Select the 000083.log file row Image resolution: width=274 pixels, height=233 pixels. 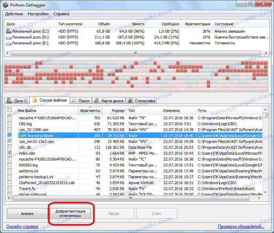coord(135,165)
